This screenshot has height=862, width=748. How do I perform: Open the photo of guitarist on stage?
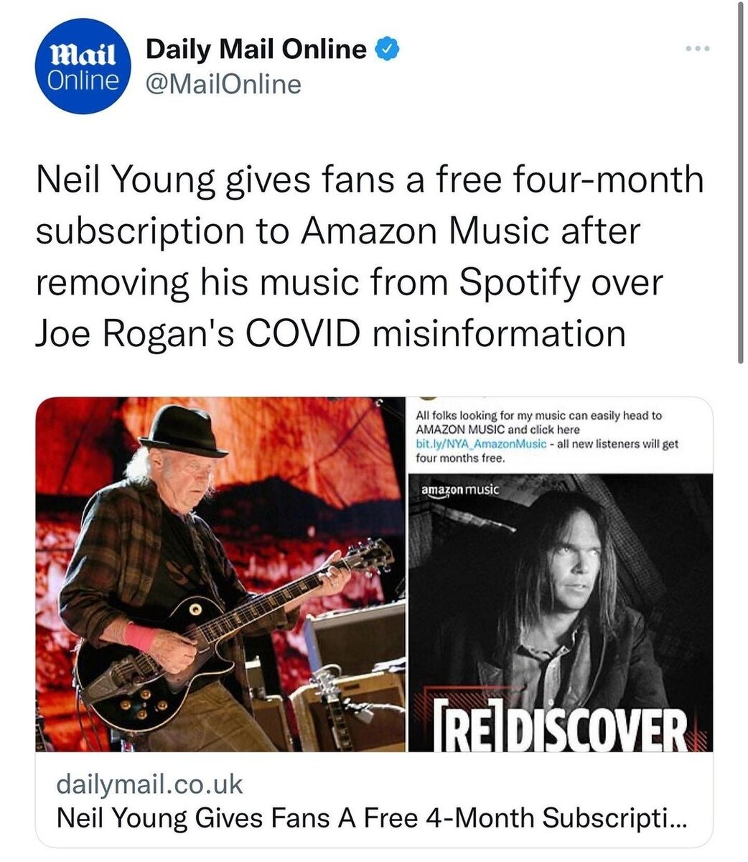(x=220, y=575)
